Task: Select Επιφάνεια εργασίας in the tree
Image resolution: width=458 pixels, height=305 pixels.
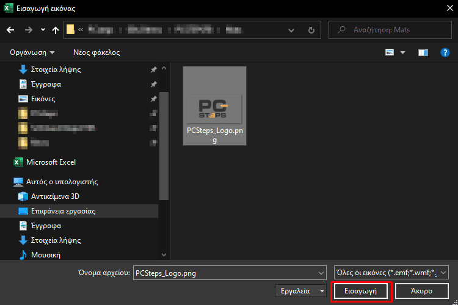Action: pos(79,211)
